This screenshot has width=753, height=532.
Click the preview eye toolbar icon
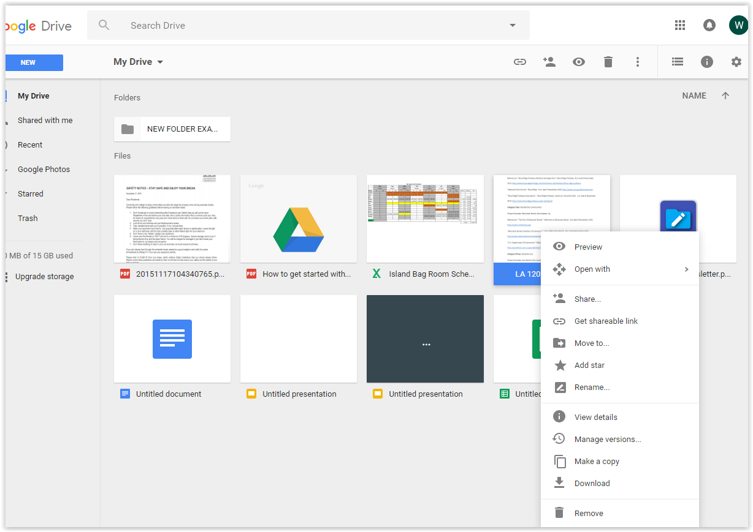click(579, 62)
